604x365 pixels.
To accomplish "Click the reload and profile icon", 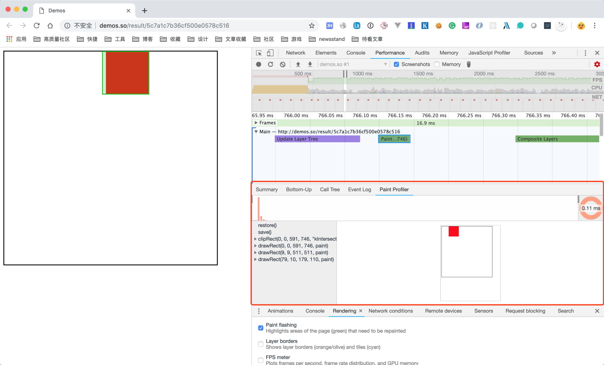I will [x=271, y=64].
